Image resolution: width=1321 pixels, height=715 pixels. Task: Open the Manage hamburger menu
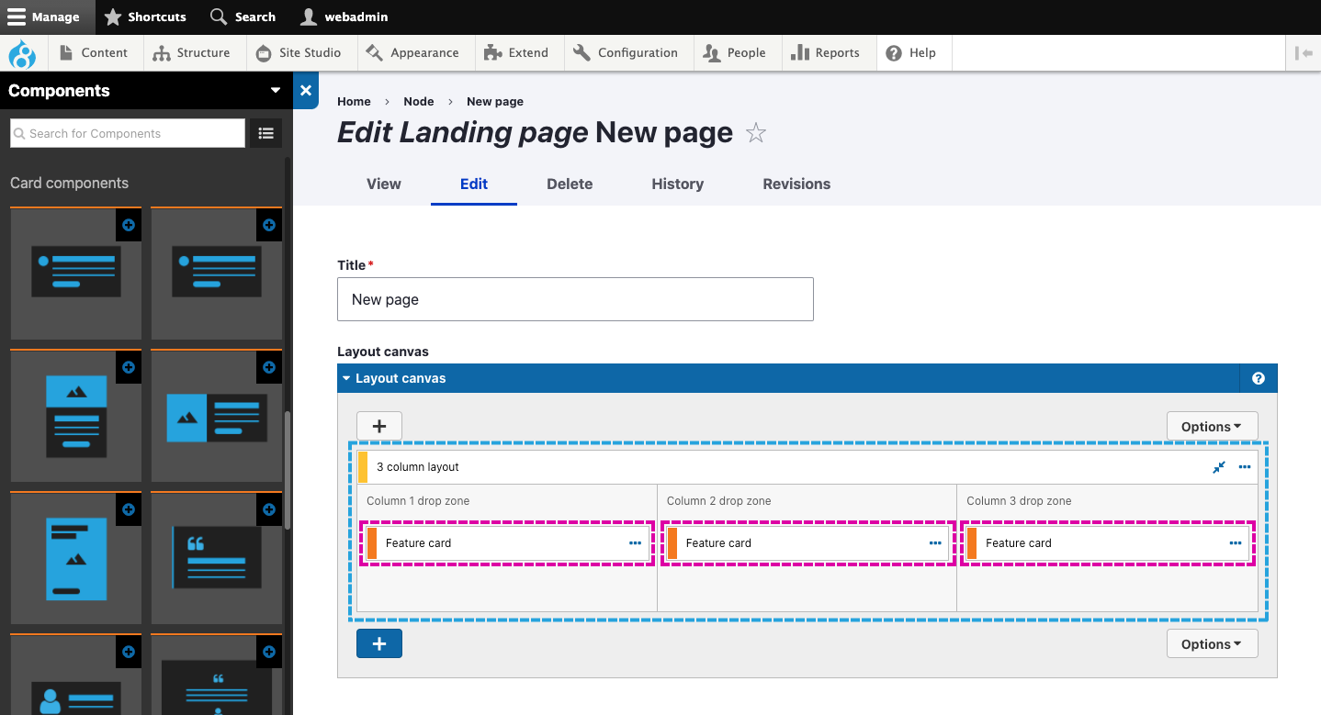click(x=44, y=17)
